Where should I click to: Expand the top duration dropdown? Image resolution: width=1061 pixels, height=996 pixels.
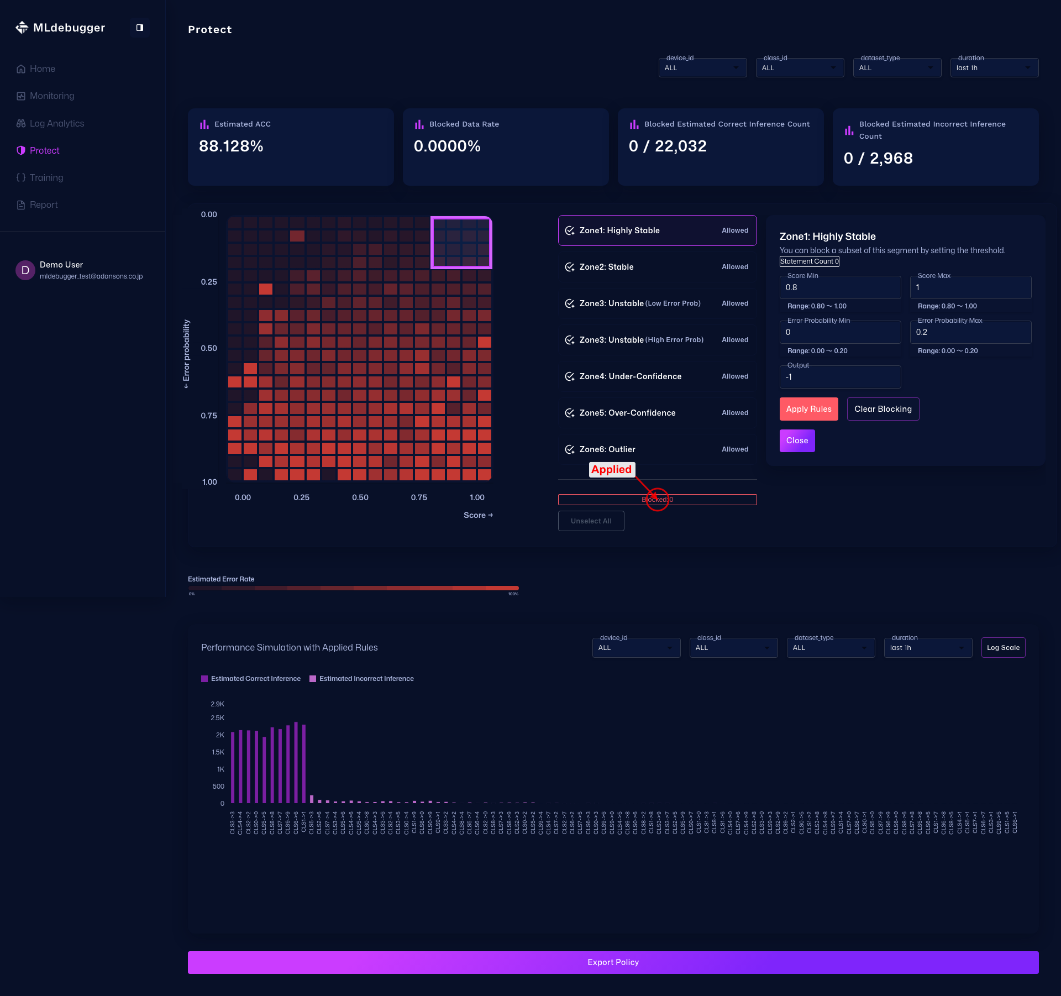(994, 68)
